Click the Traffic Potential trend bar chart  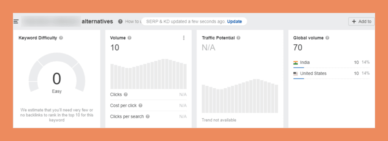240,96
